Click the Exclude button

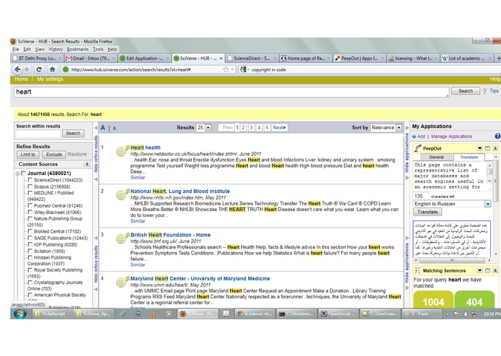53,154
